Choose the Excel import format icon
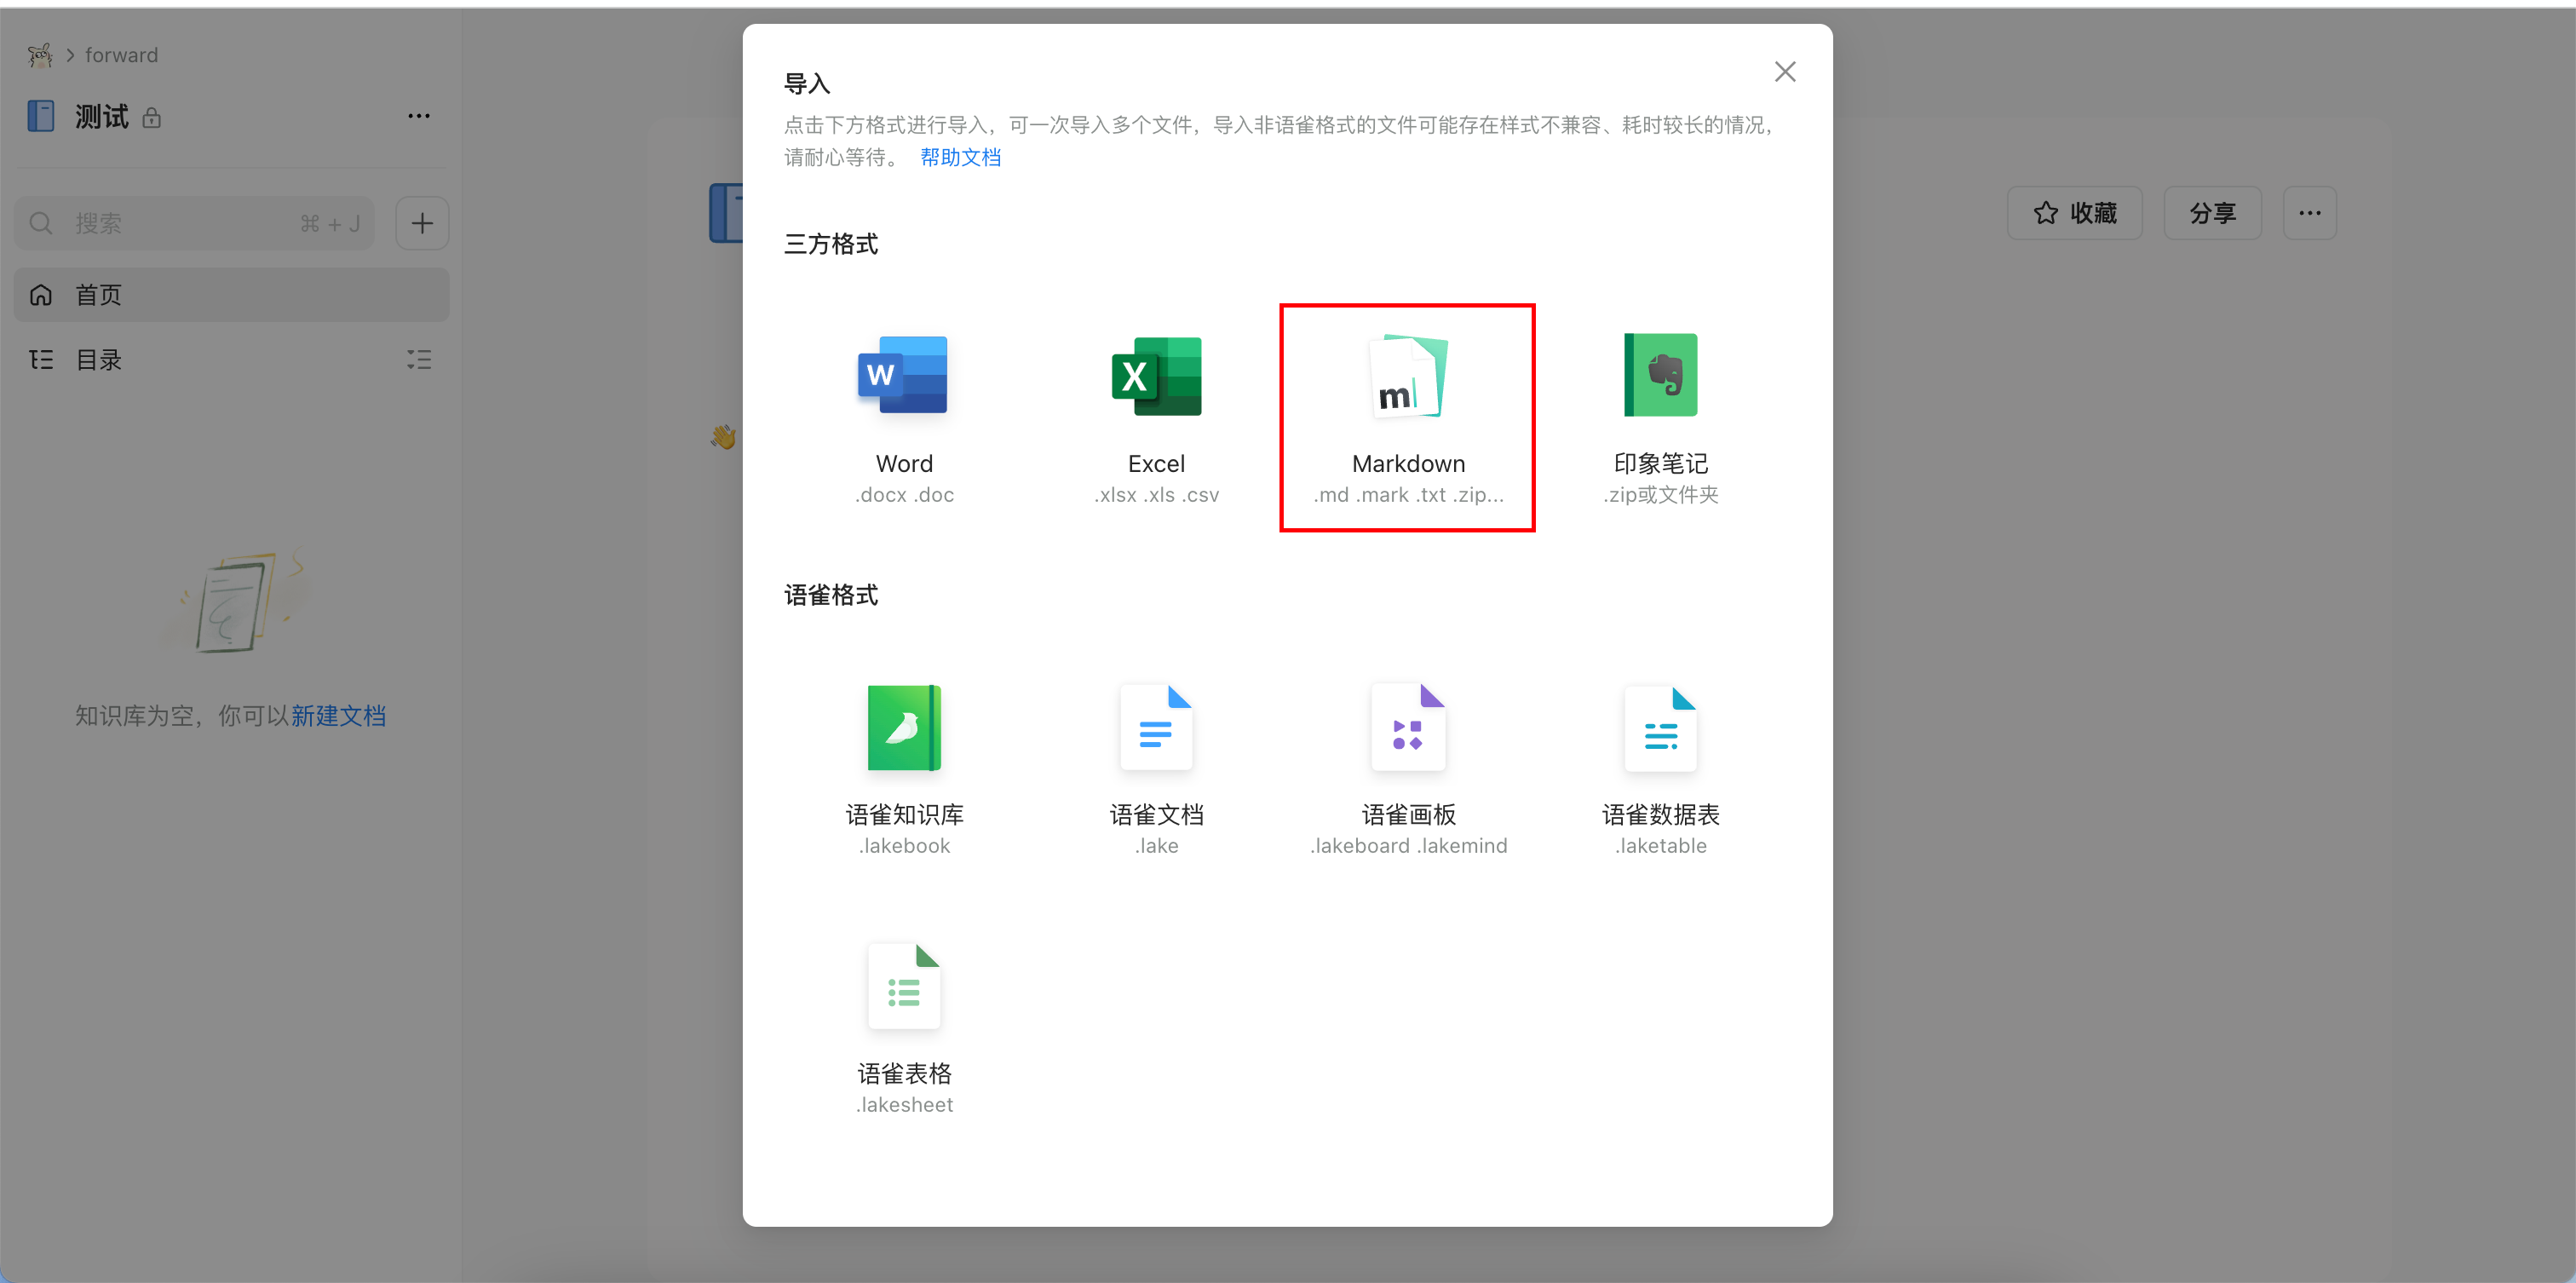 click(x=1156, y=376)
